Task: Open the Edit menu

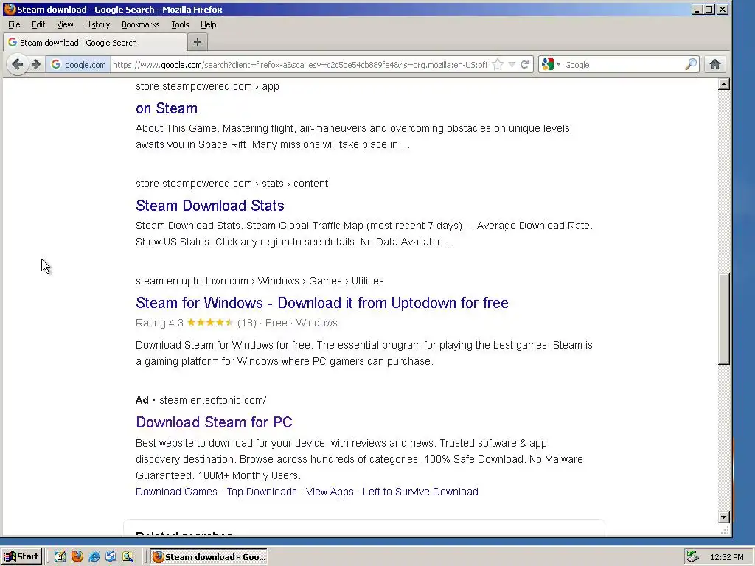Action: coord(38,24)
